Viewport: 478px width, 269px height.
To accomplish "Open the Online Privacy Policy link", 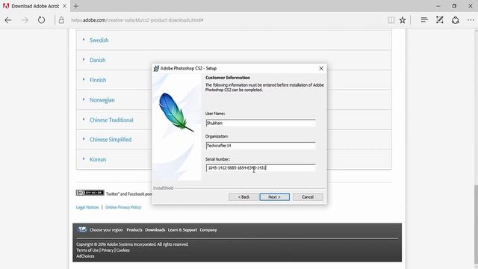I will coord(123,208).
